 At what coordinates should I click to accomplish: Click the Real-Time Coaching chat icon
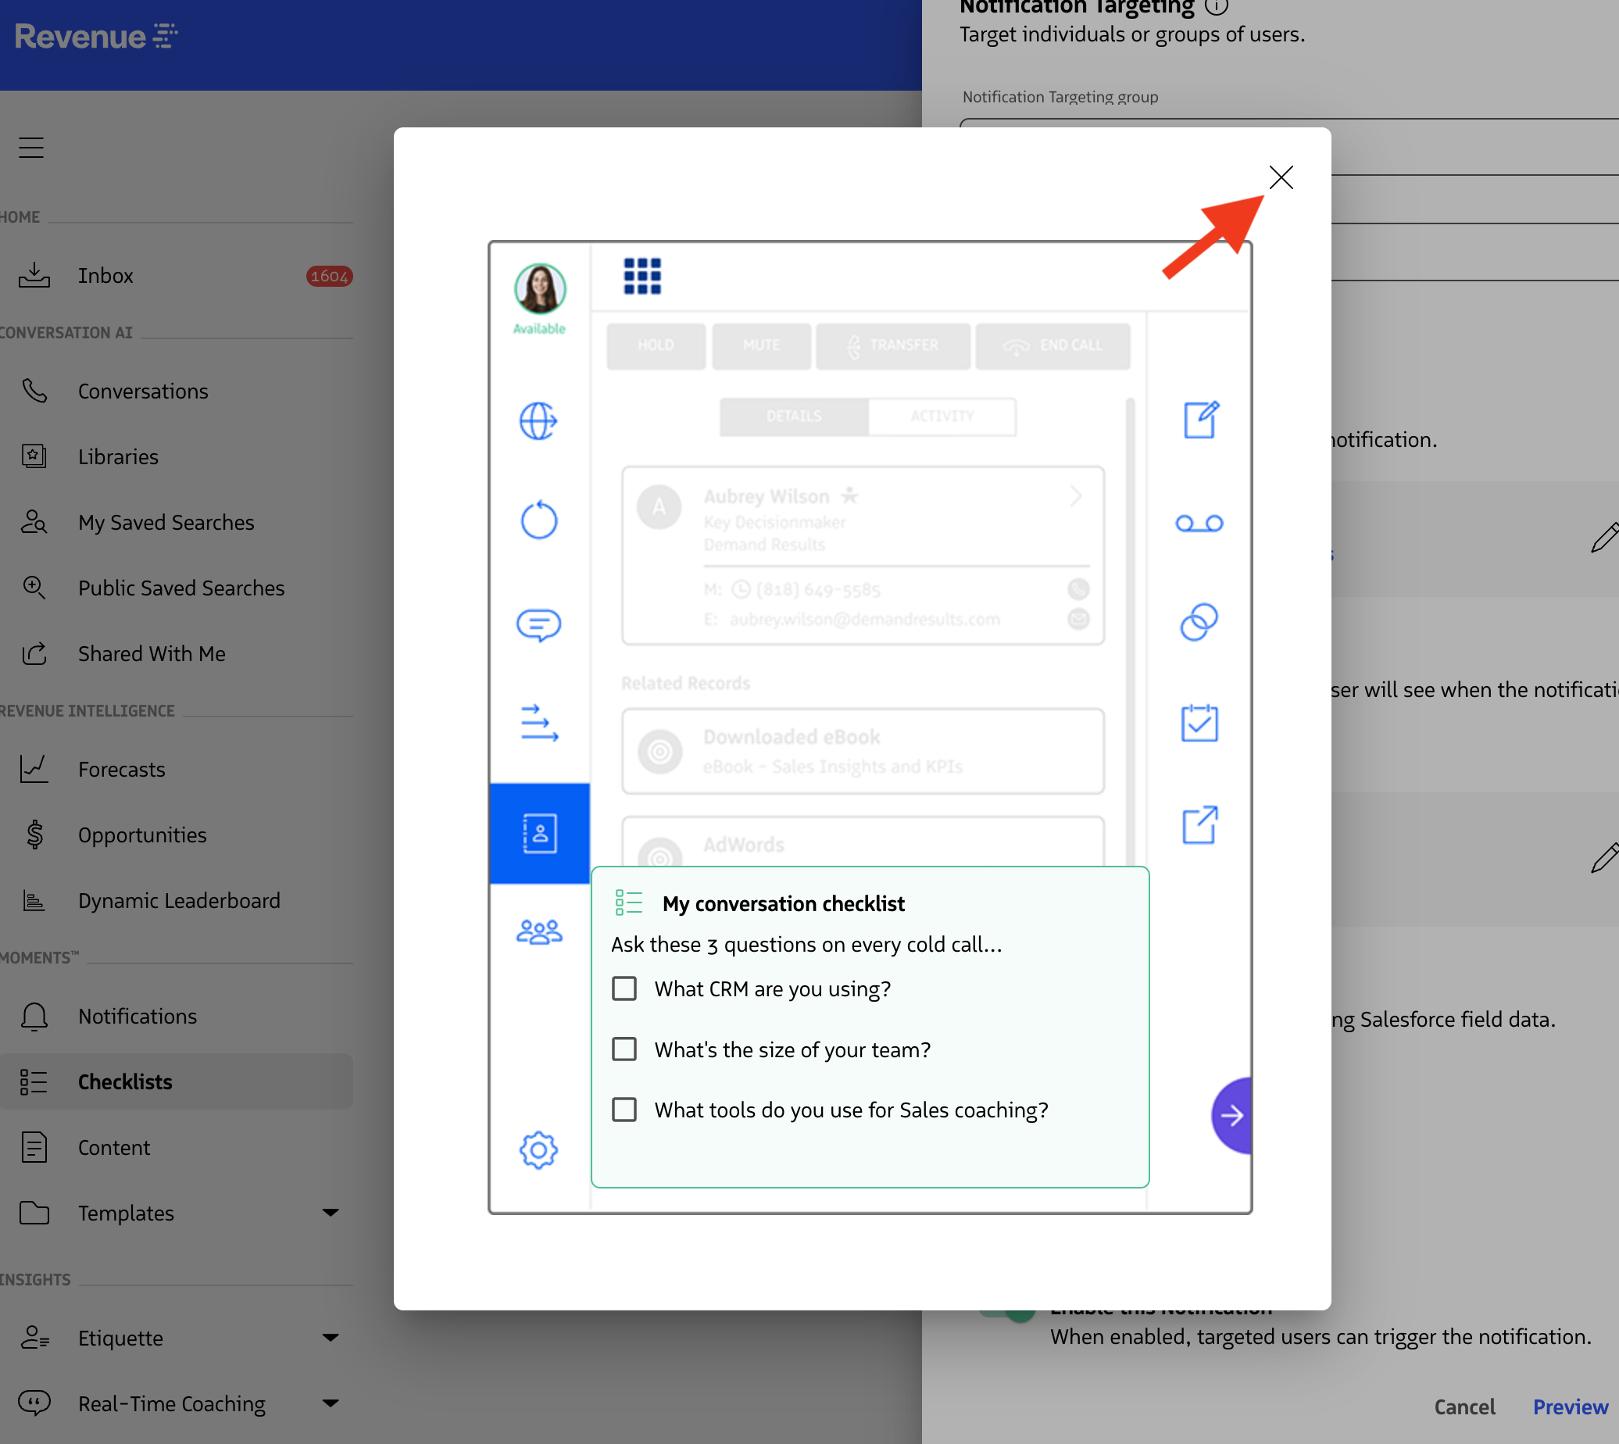pyautogui.click(x=34, y=1403)
